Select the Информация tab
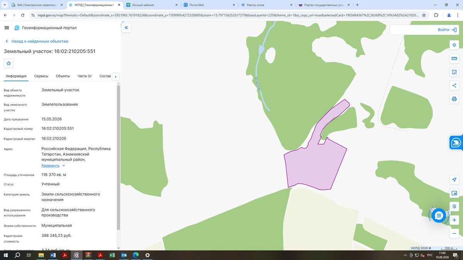 coord(16,76)
